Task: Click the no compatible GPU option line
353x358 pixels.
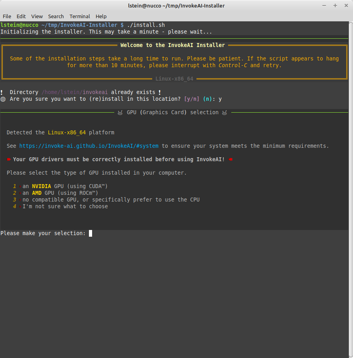Action: click(x=111, y=200)
